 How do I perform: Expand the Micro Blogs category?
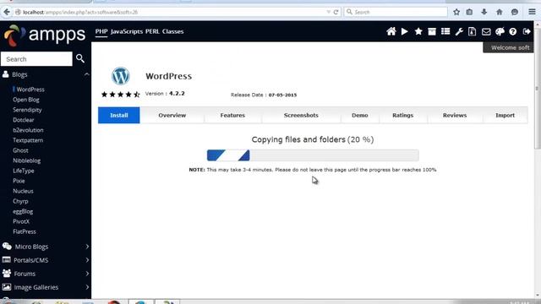click(x=87, y=247)
